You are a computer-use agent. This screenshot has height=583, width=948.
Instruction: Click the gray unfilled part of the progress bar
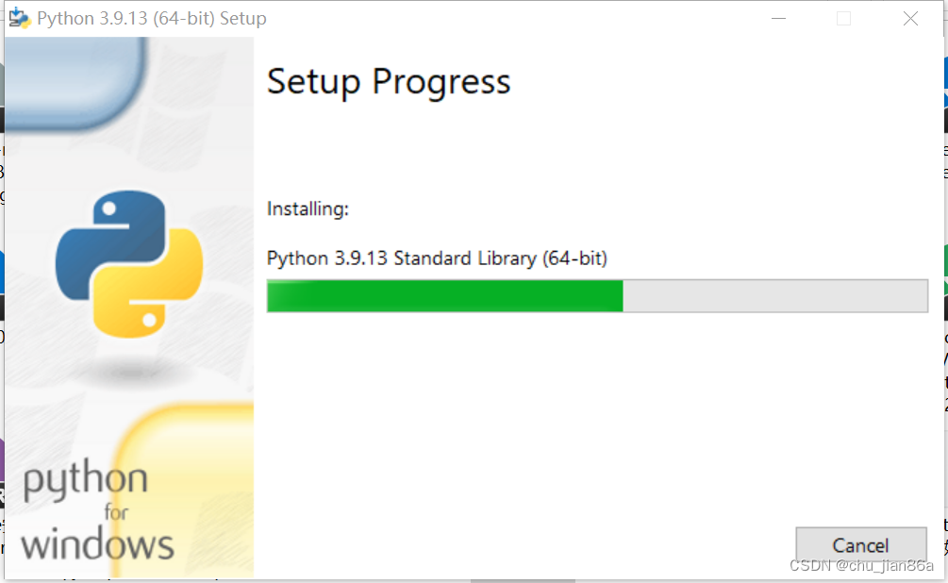[x=775, y=295]
